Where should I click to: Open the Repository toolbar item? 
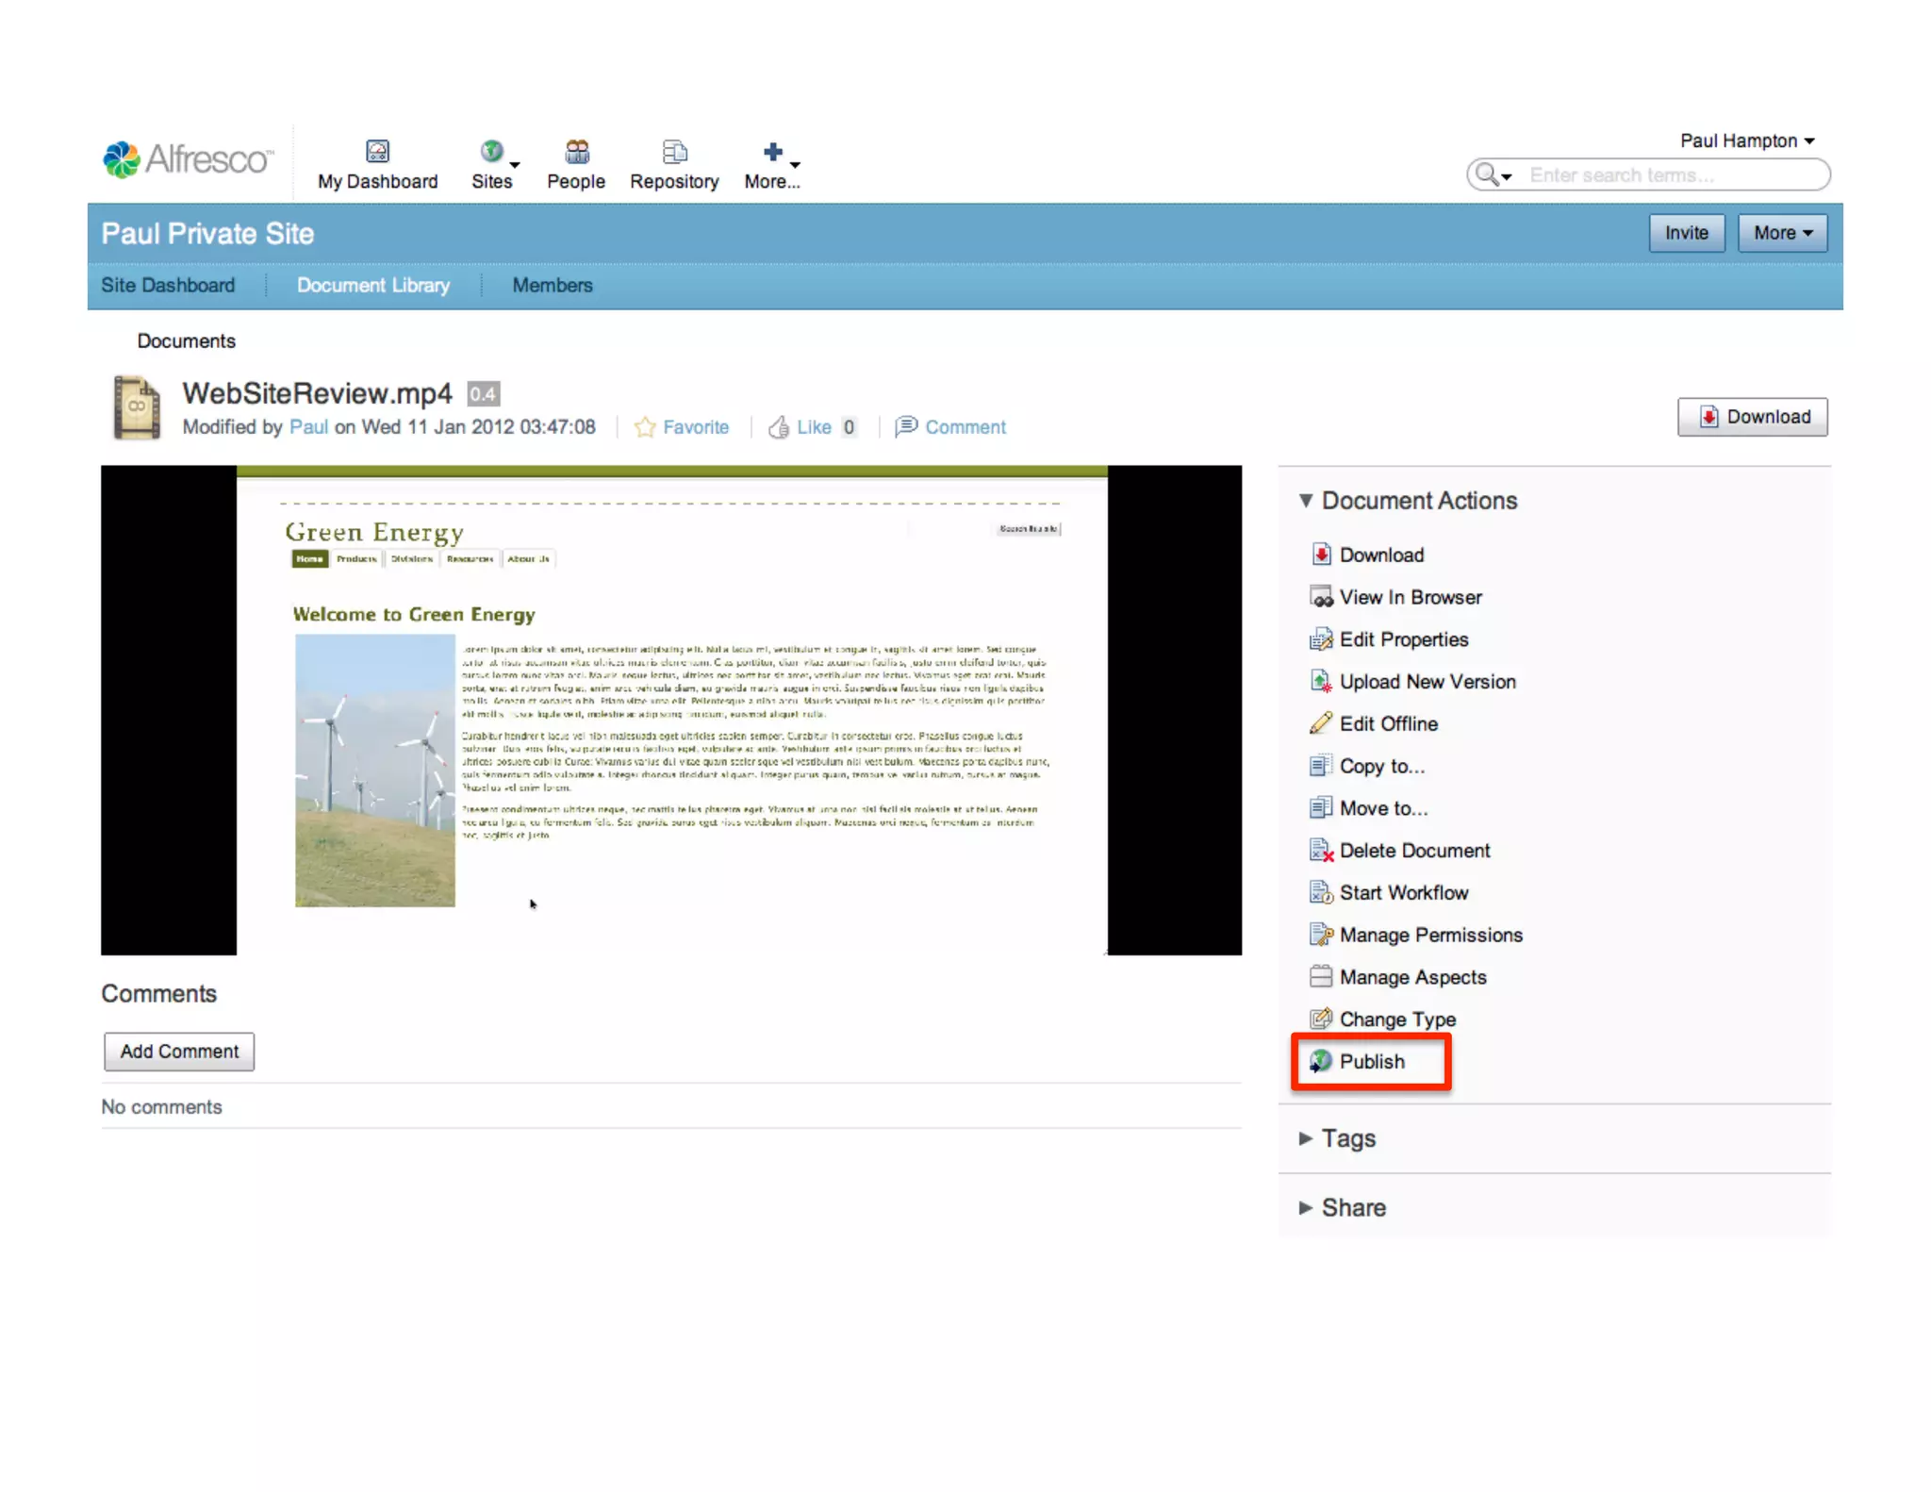click(674, 165)
